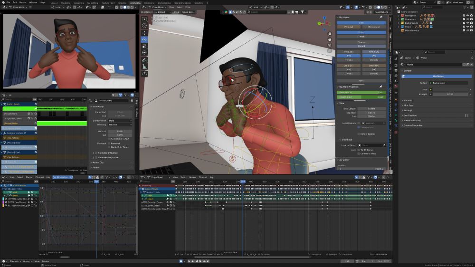Expand the Volume panel in World properties
Viewport: 475px width, 267px height.
(x=408, y=100)
